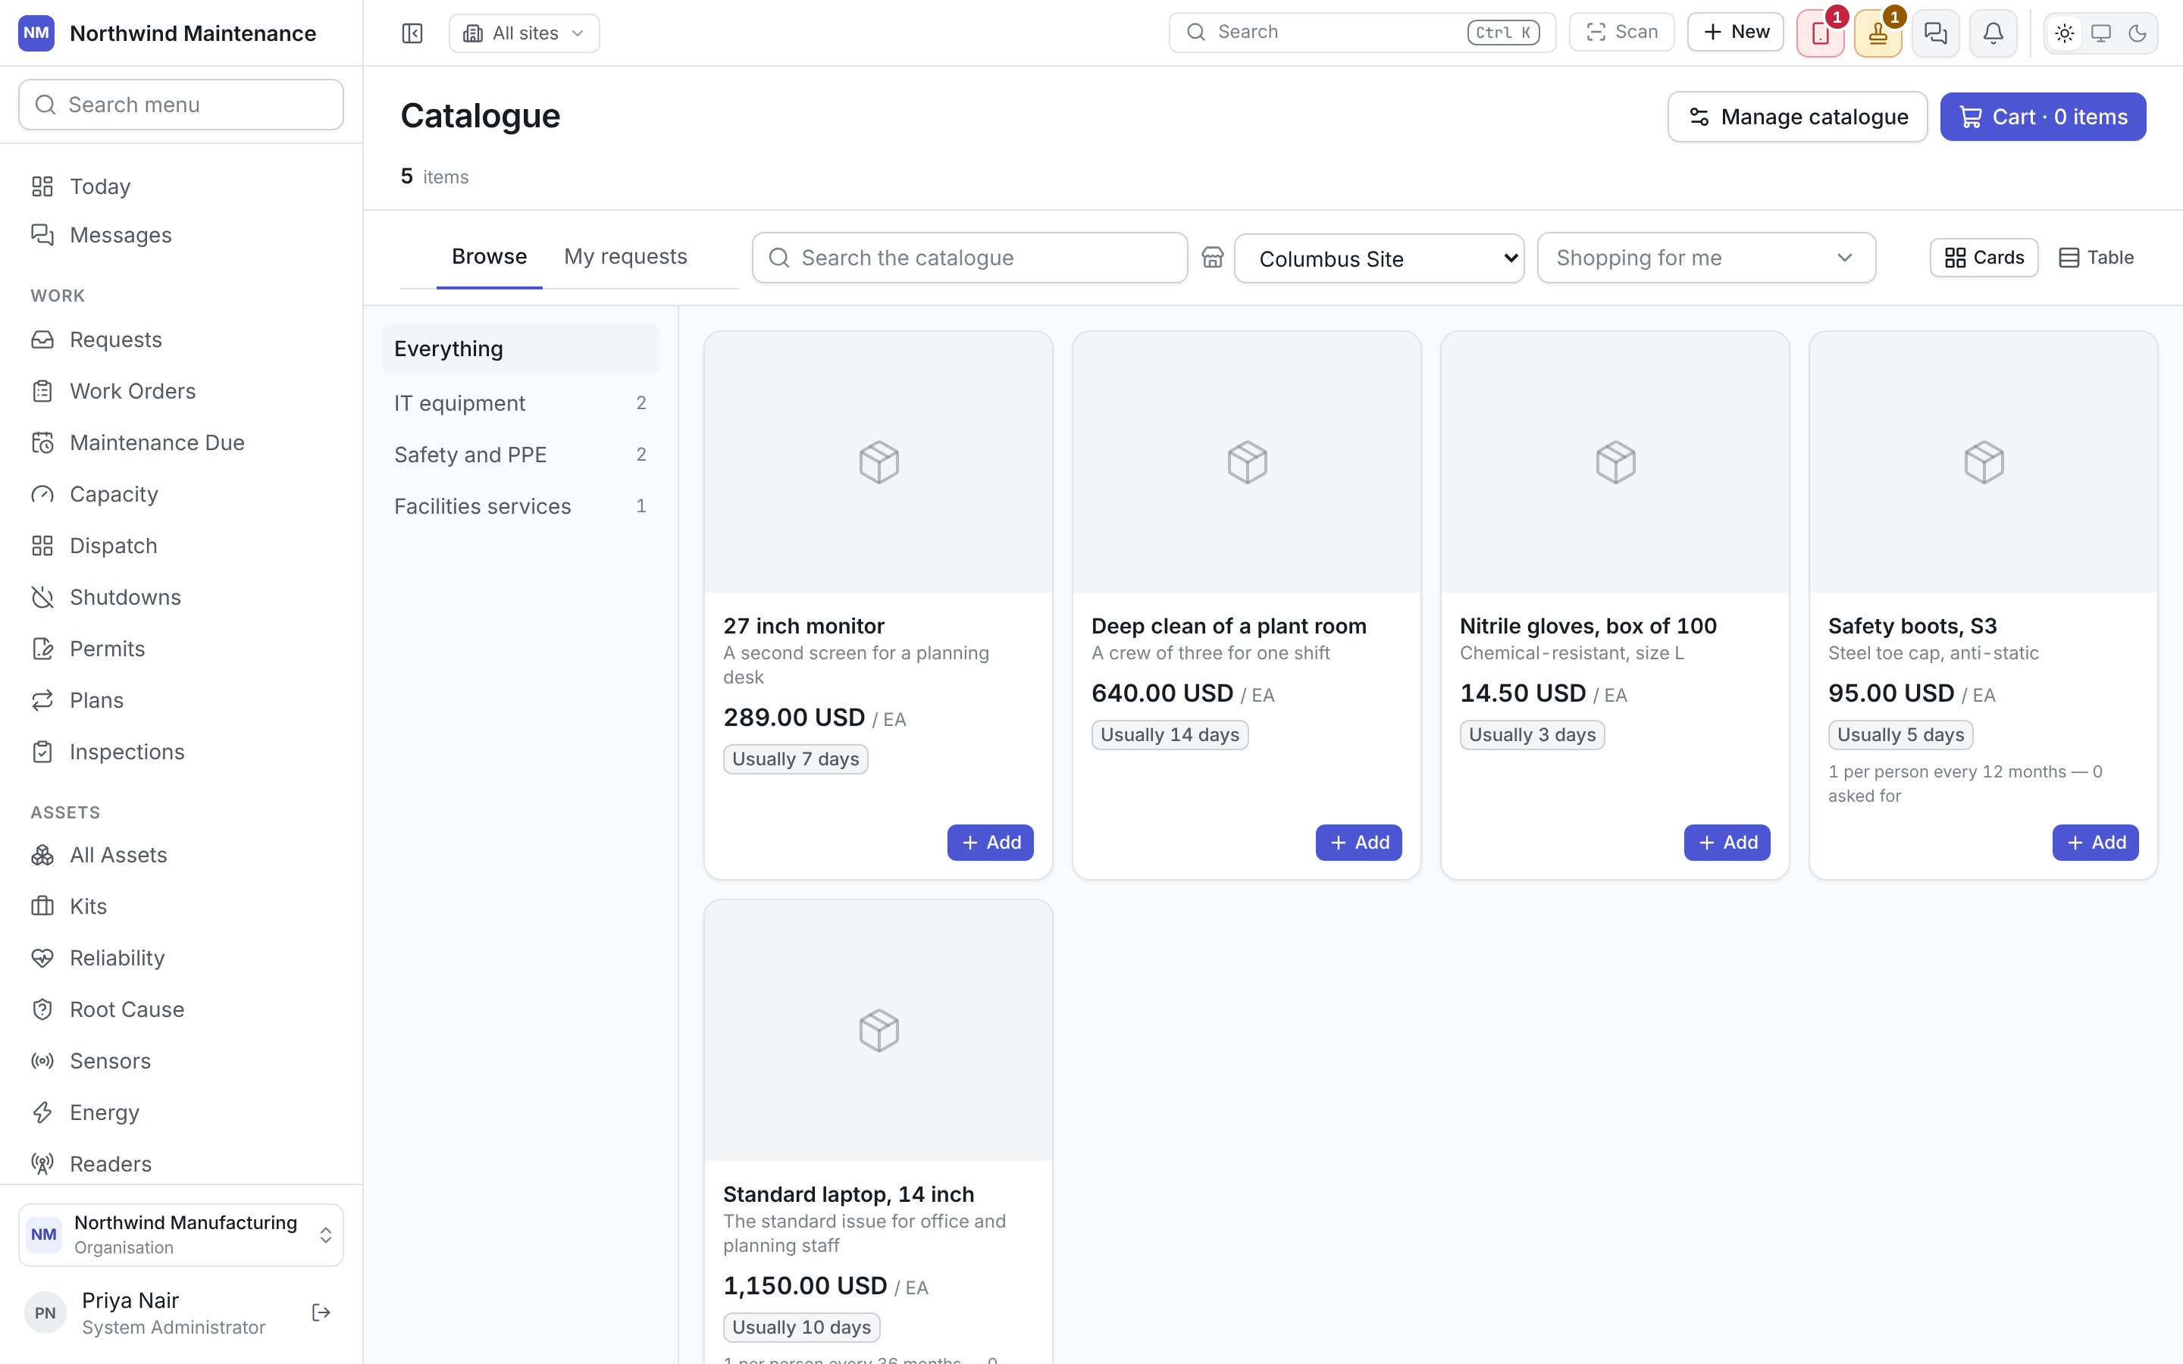2183x1364 pixels.
Task: Expand the Shopping for me dropdown
Action: point(1705,258)
